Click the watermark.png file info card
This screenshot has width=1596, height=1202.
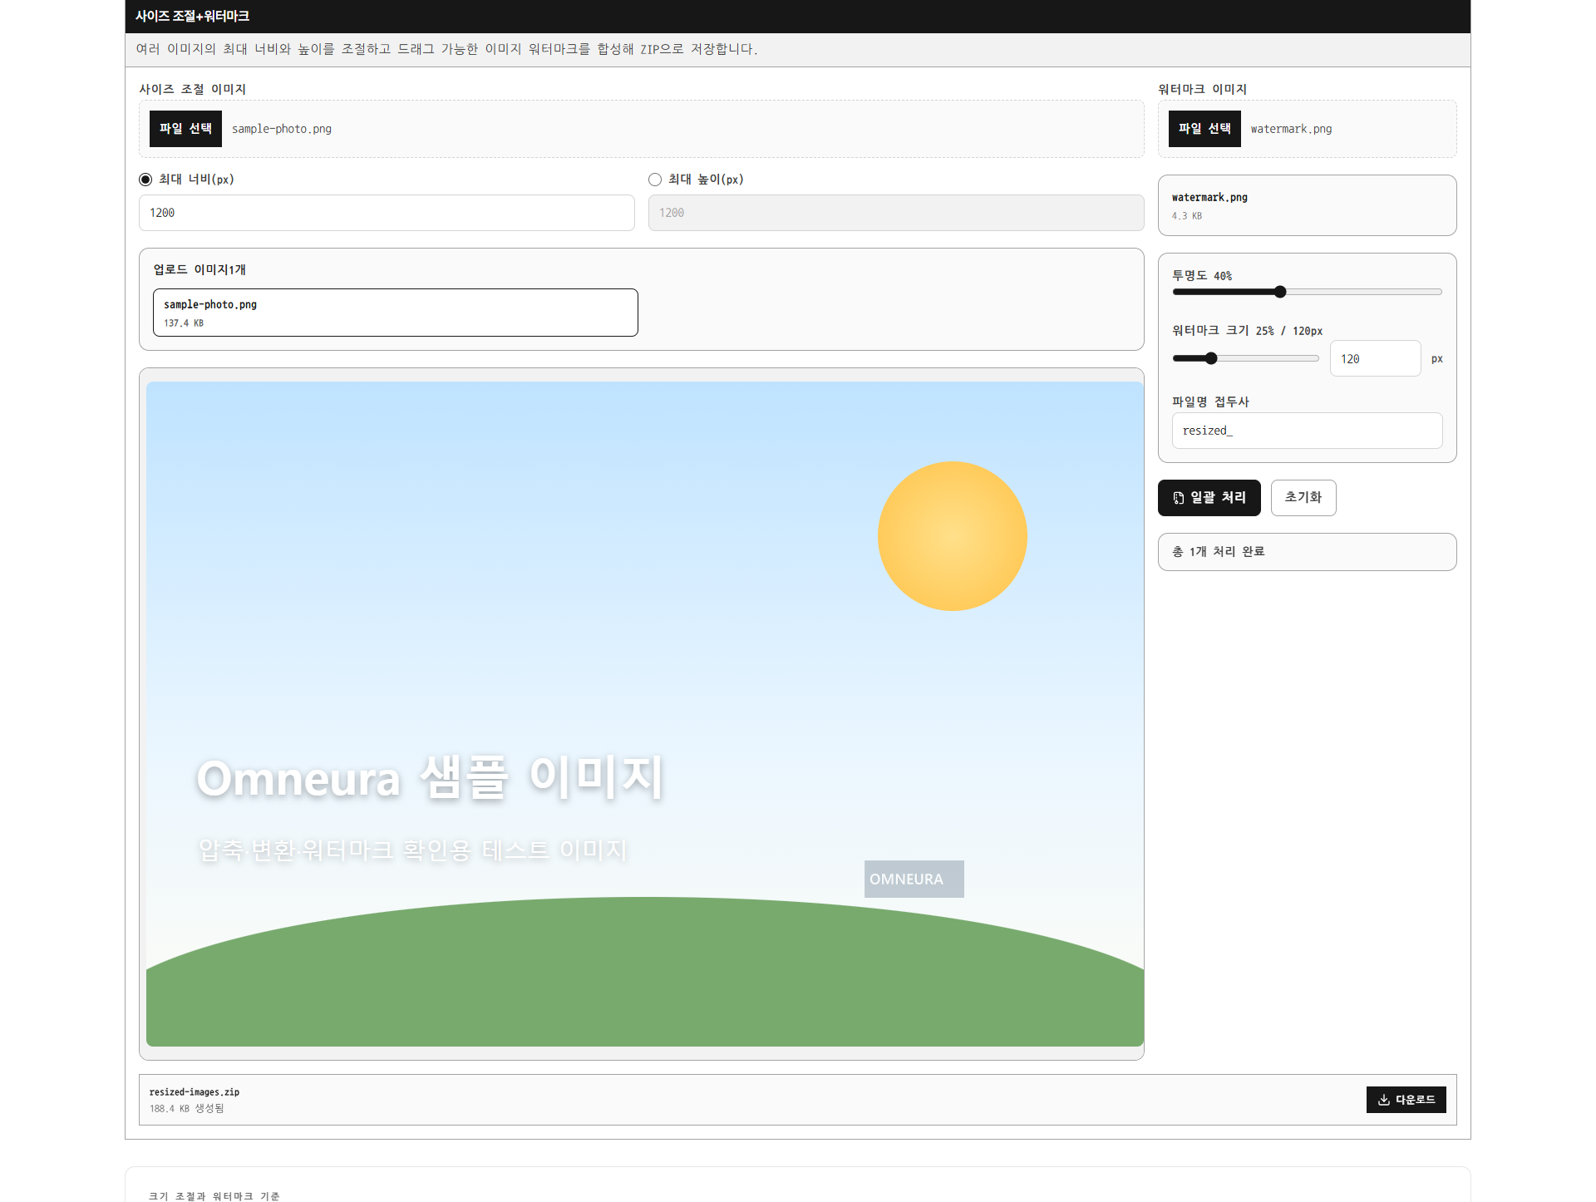point(1307,205)
